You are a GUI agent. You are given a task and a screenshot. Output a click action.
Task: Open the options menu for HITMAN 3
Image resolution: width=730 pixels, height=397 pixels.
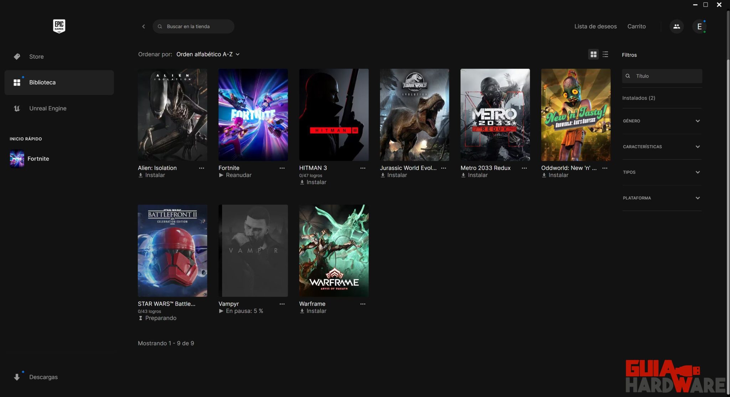pyautogui.click(x=363, y=168)
